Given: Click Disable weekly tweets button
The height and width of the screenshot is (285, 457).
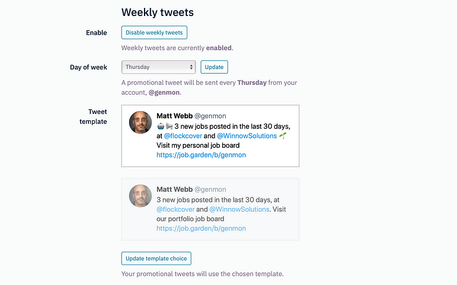Looking at the screenshot, I should point(154,32).
